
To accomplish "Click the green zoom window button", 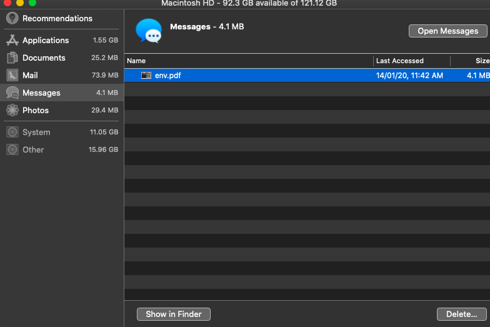I will click(x=32, y=3).
